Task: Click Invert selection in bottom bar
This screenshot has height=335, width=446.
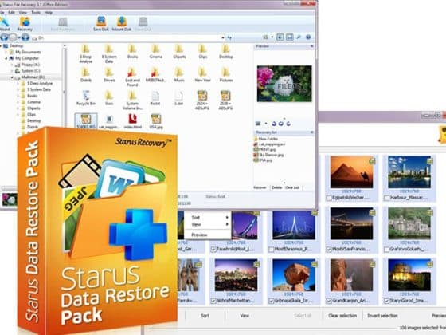Action: [382, 316]
